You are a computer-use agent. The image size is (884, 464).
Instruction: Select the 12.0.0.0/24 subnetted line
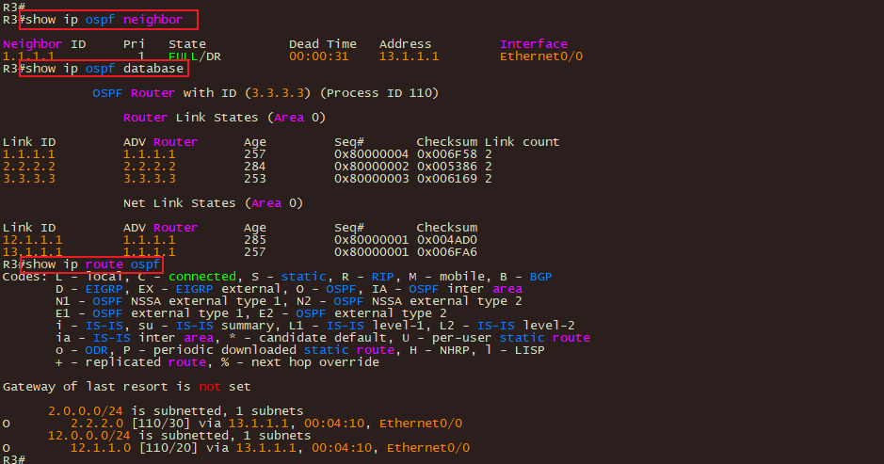pos(179,436)
